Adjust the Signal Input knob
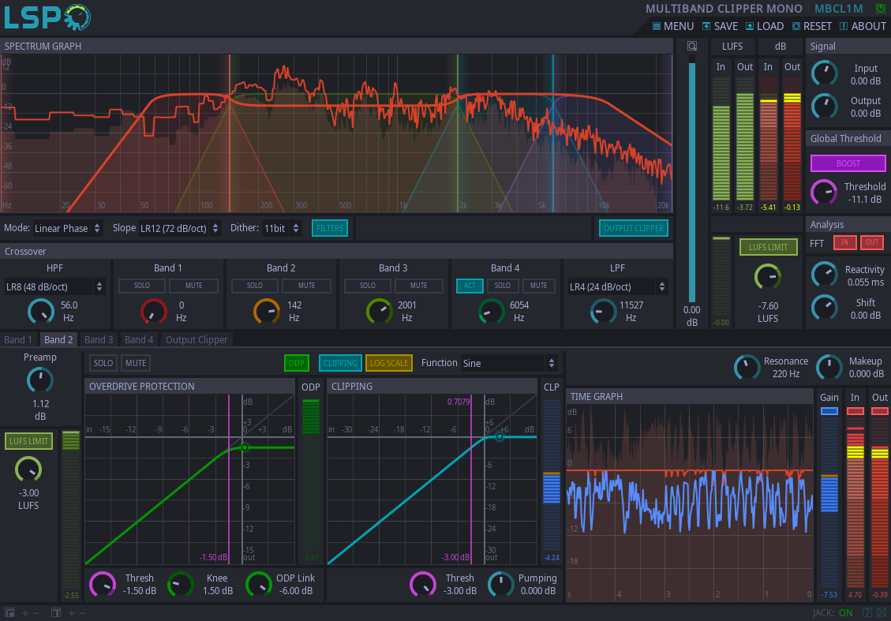 point(824,74)
